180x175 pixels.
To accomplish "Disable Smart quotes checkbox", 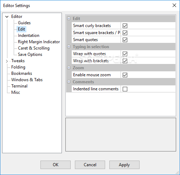I will tap(125, 40).
